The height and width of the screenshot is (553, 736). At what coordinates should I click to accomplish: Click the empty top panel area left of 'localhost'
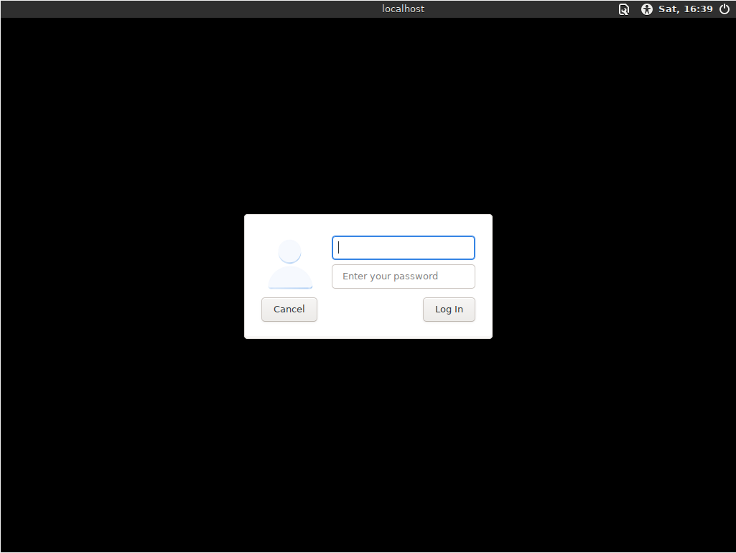(180, 9)
